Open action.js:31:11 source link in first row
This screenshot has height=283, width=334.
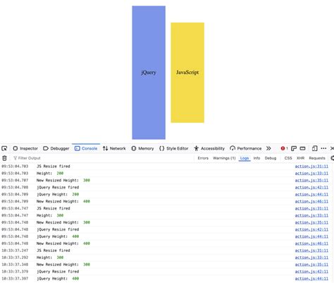coord(311,167)
